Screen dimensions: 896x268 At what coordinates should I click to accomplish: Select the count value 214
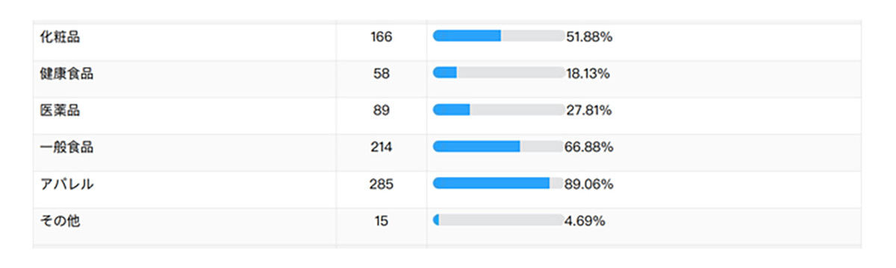pyautogui.click(x=382, y=147)
